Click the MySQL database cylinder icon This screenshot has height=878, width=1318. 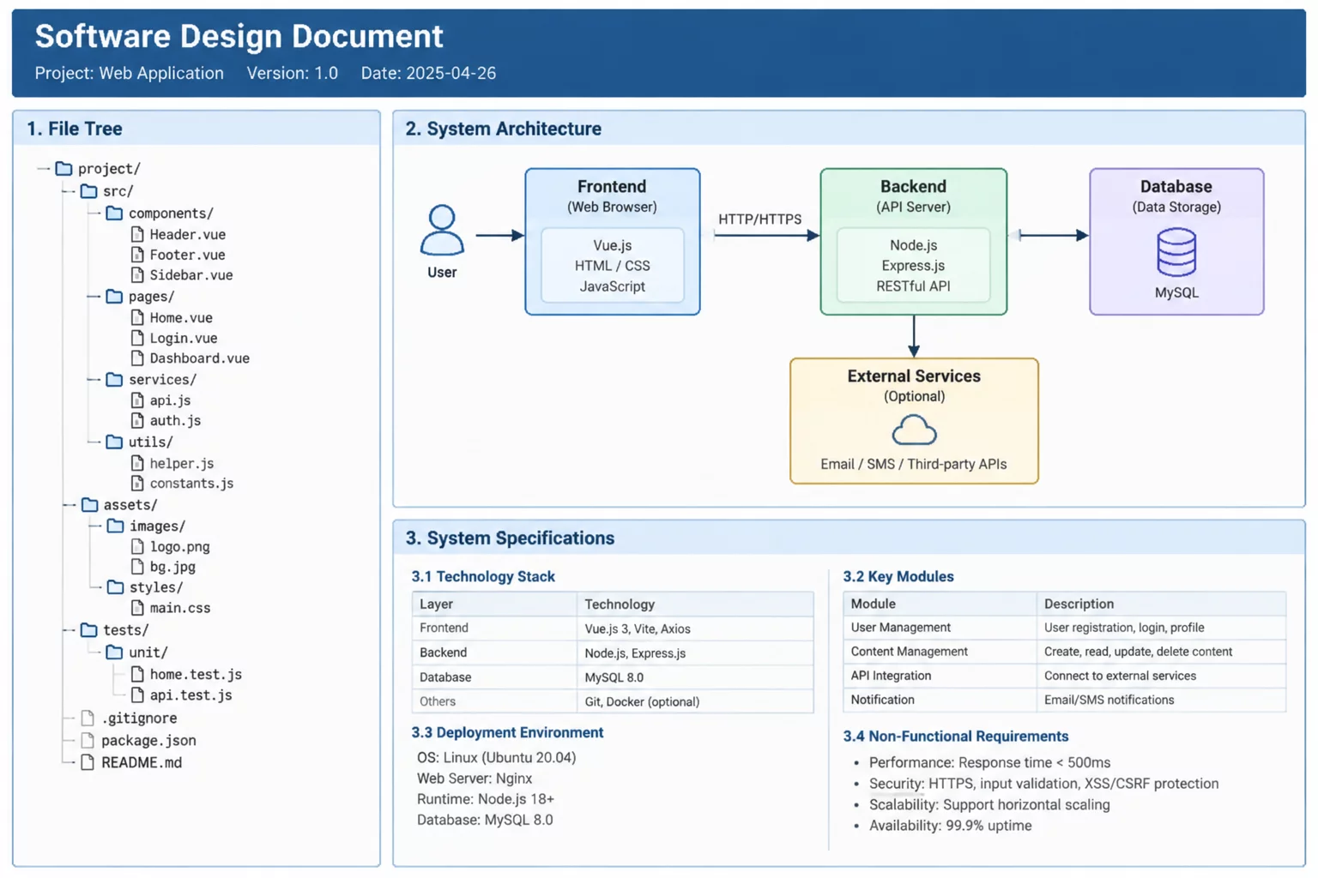pos(1176,252)
